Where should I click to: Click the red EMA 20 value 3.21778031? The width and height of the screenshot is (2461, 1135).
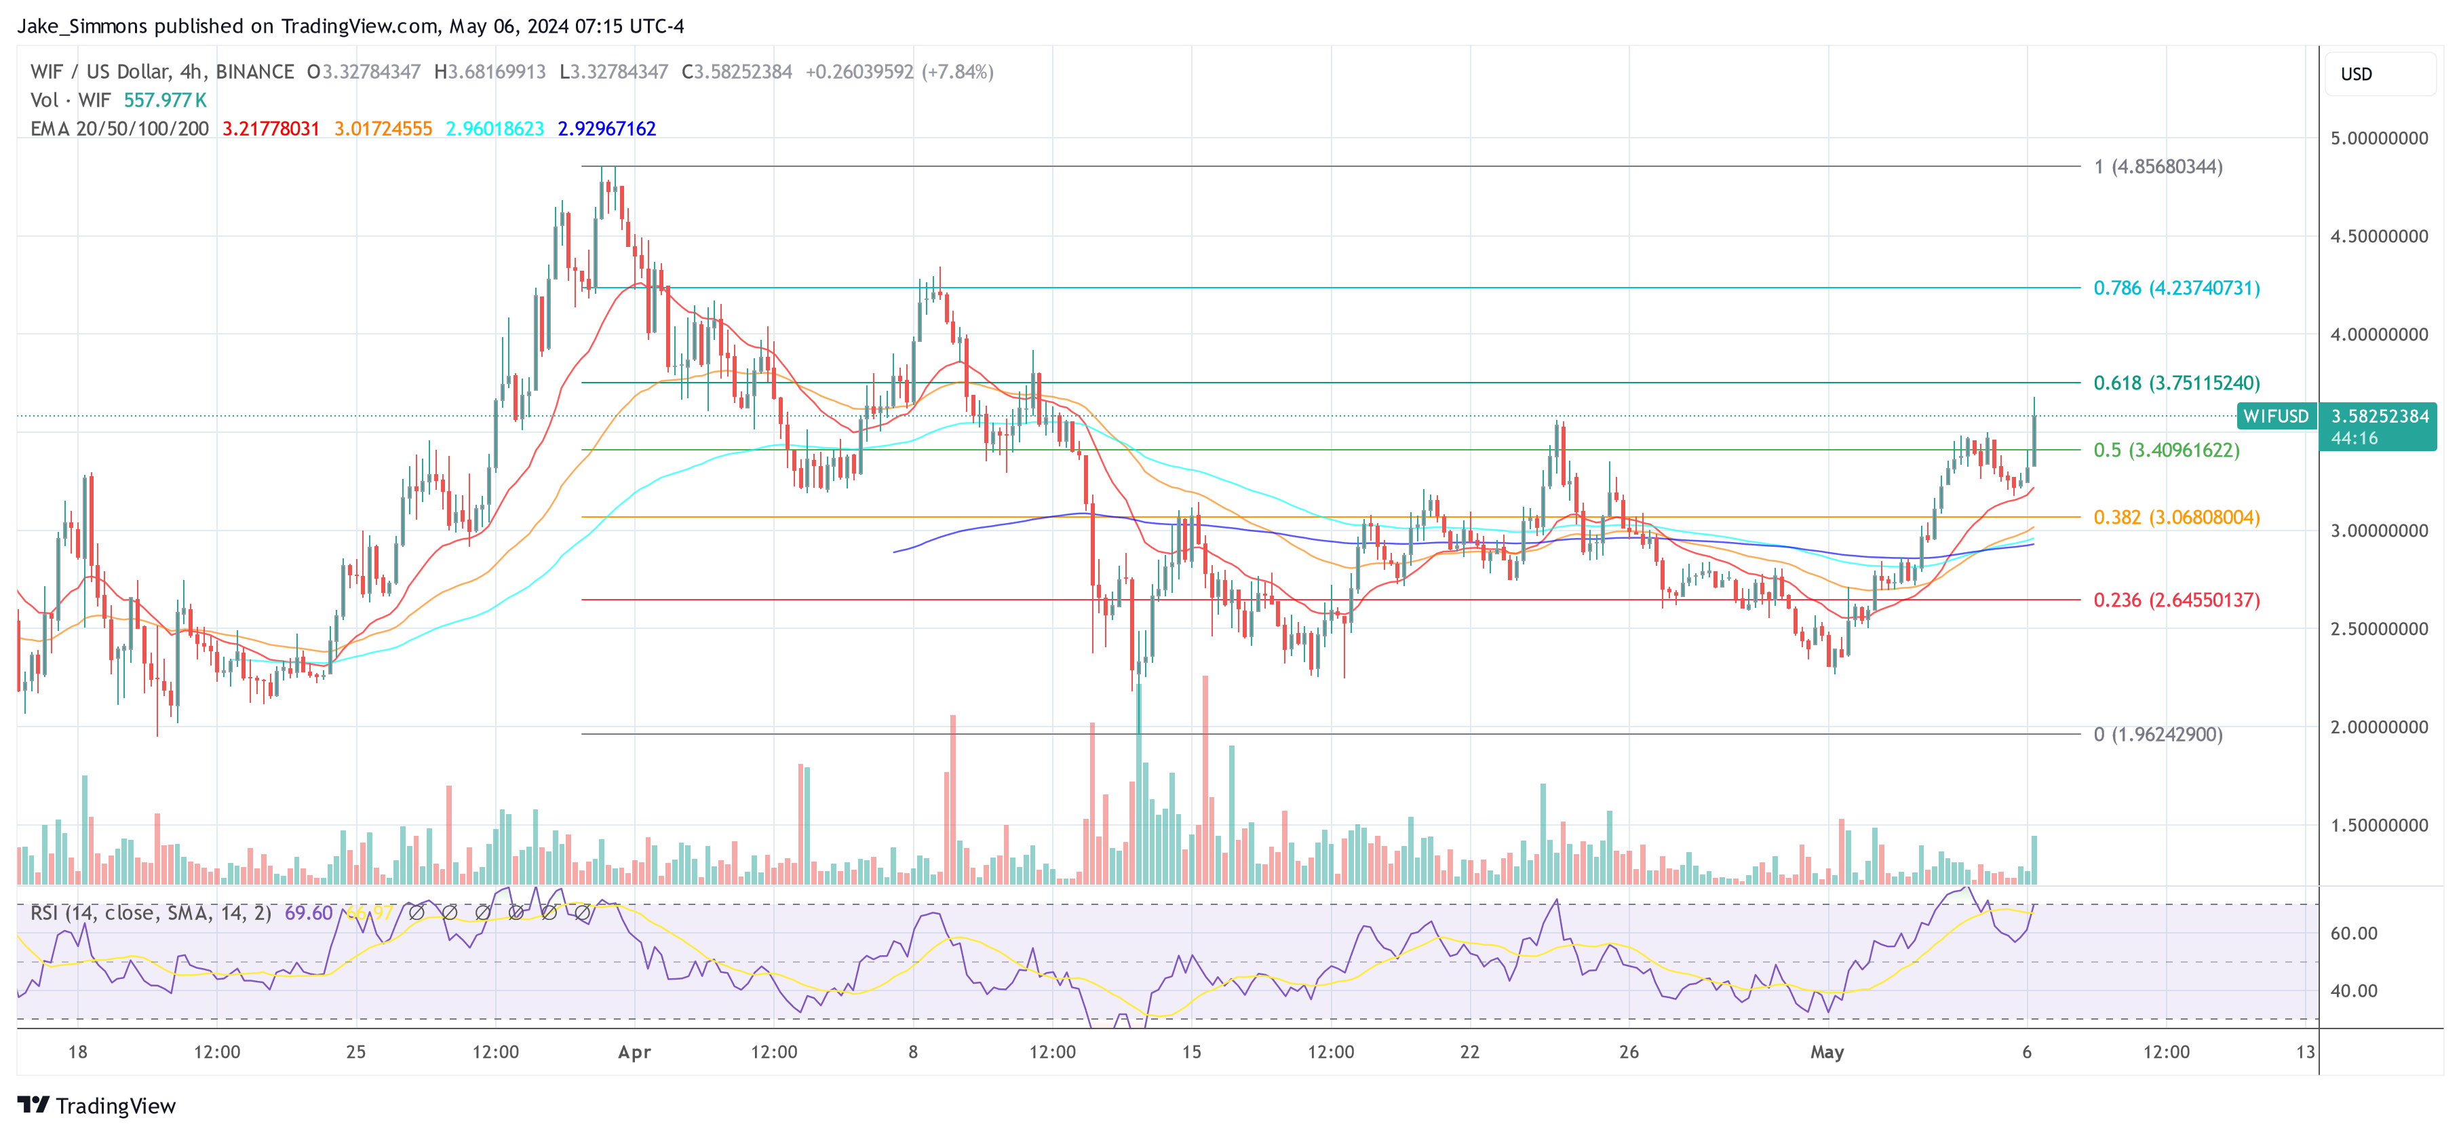pyautogui.click(x=271, y=128)
